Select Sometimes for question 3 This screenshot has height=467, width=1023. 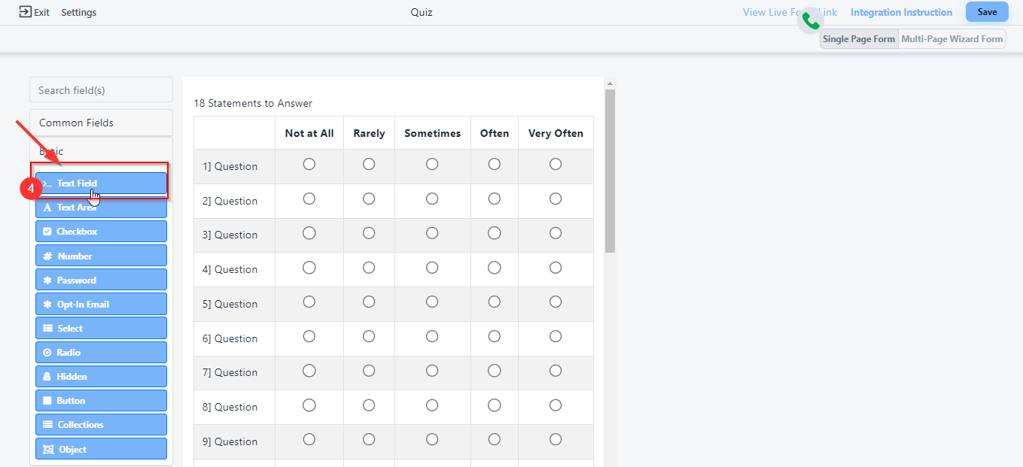click(x=432, y=233)
